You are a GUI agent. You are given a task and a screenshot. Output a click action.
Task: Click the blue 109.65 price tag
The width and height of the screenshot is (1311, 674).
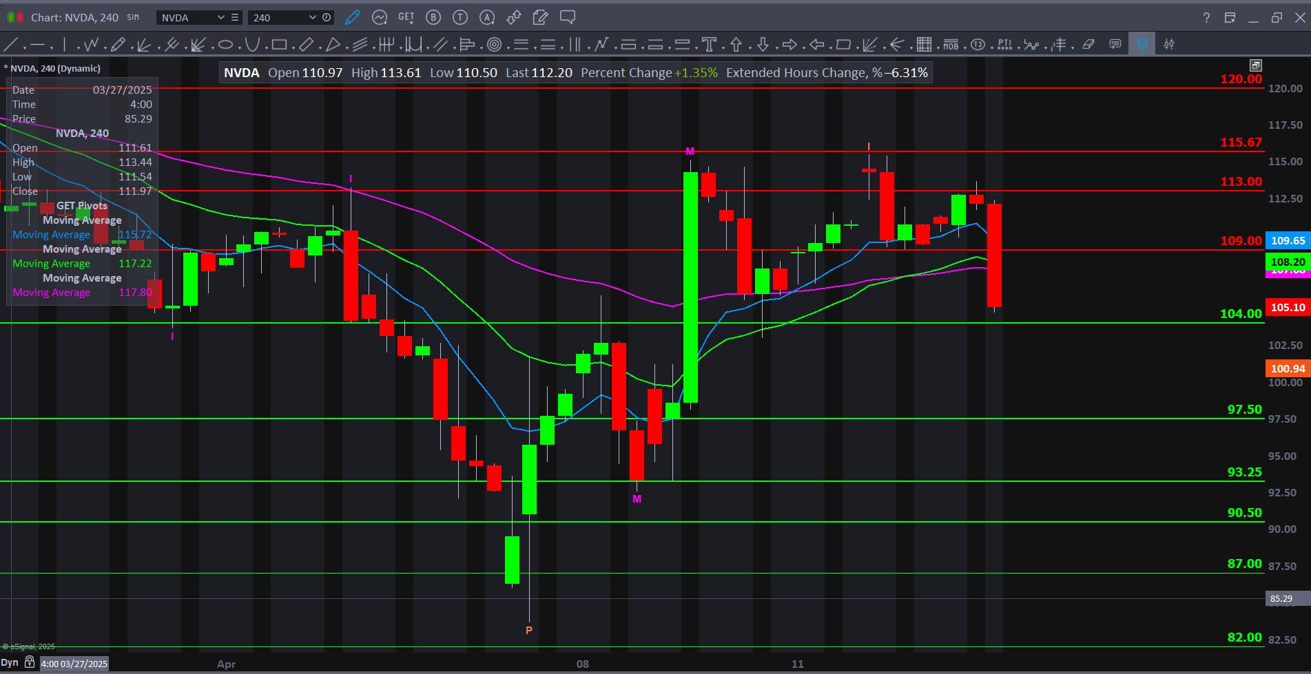tap(1288, 240)
